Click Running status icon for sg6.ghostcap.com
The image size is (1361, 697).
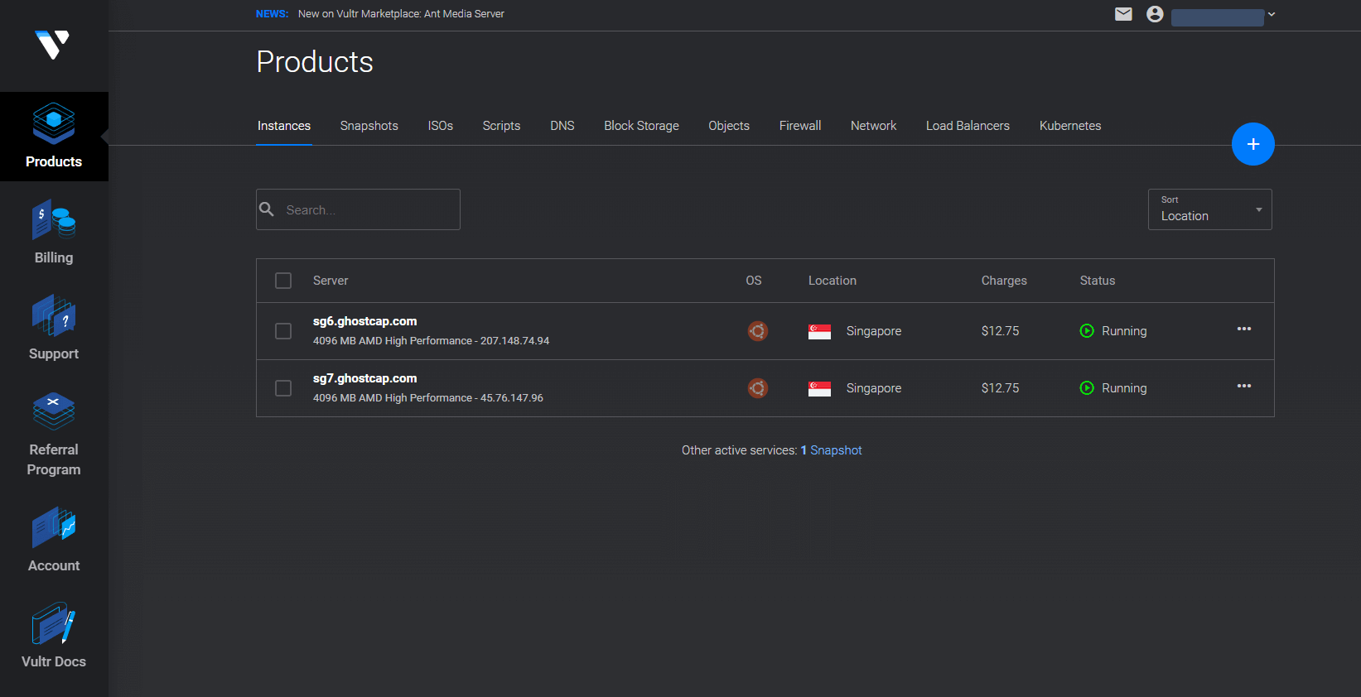(x=1087, y=331)
